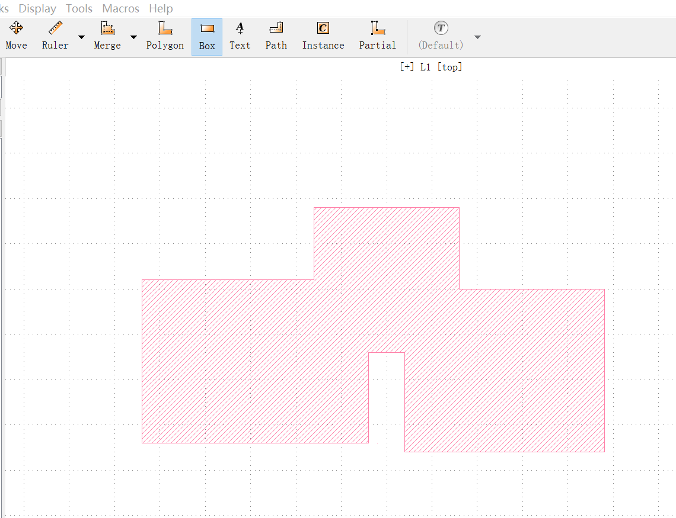The height and width of the screenshot is (518, 676).
Task: Open the Ruler tool dropdown arrow
Action: pos(81,37)
